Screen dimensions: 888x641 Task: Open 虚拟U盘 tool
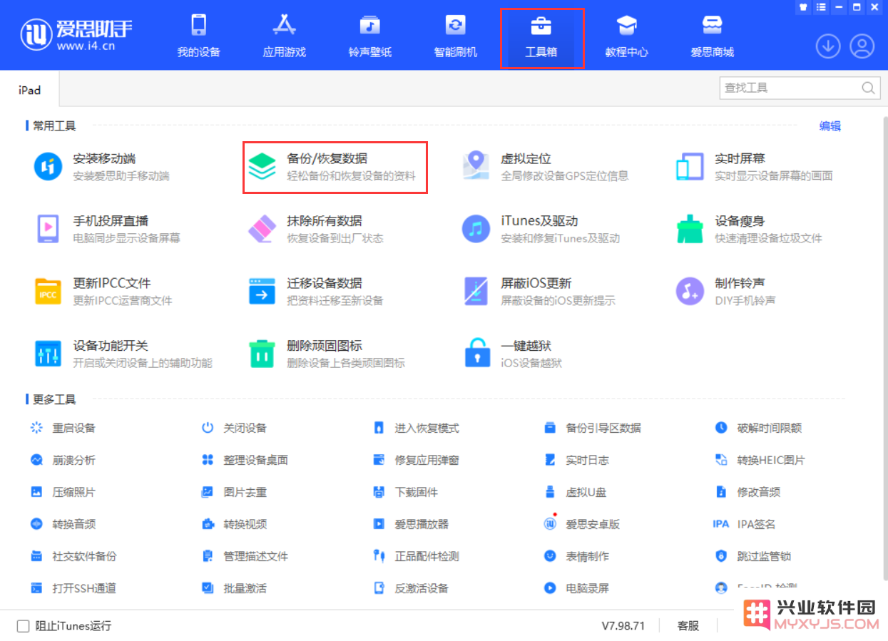coord(576,492)
